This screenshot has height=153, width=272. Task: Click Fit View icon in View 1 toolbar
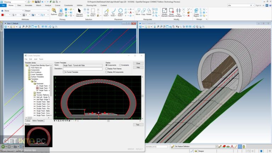[33, 27]
